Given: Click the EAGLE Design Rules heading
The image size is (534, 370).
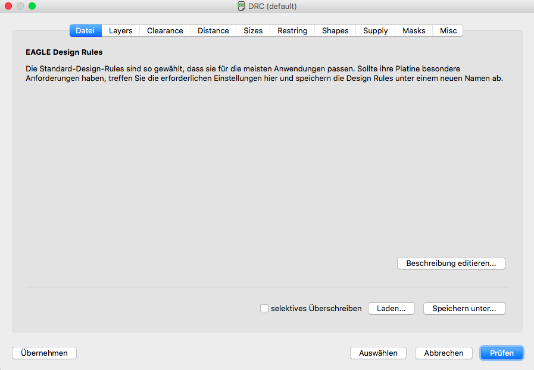Looking at the screenshot, I should point(64,52).
